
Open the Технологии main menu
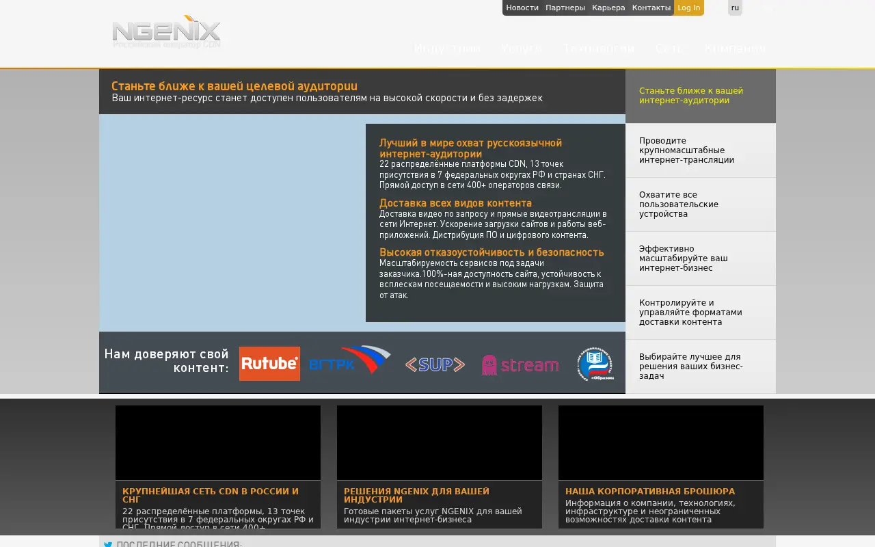[x=599, y=49]
